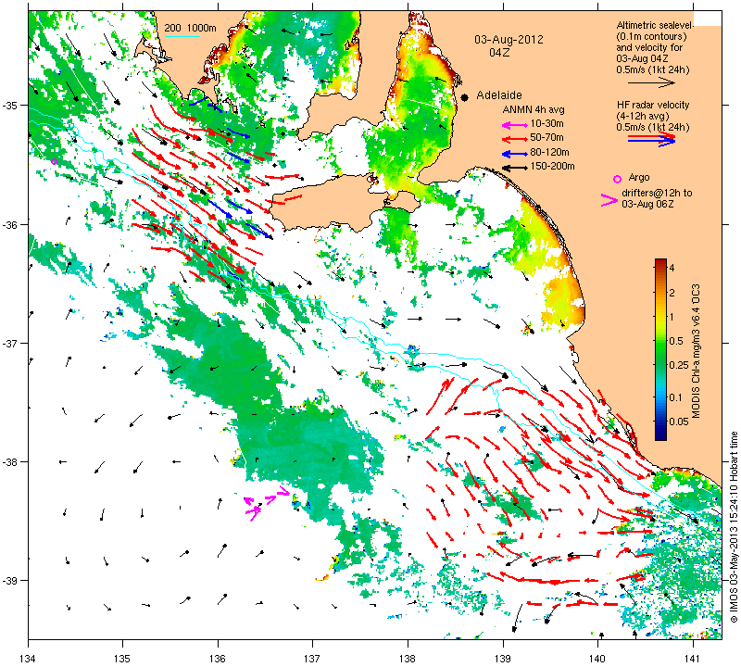Click the longitude label '139'
741x667 pixels.
pos(503,659)
